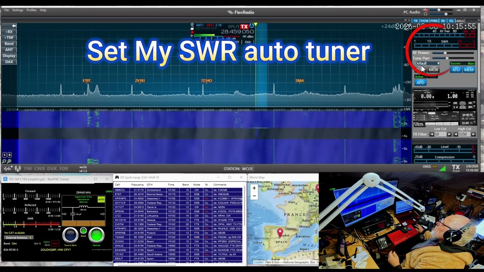Zoom in the panadapter with magnifier plus
Image resolution: width=484 pixels, height=272 pixels.
pos(9,161)
